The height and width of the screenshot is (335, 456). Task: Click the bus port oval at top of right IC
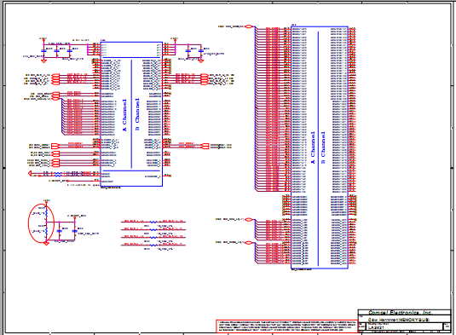click(x=248, y=26)
